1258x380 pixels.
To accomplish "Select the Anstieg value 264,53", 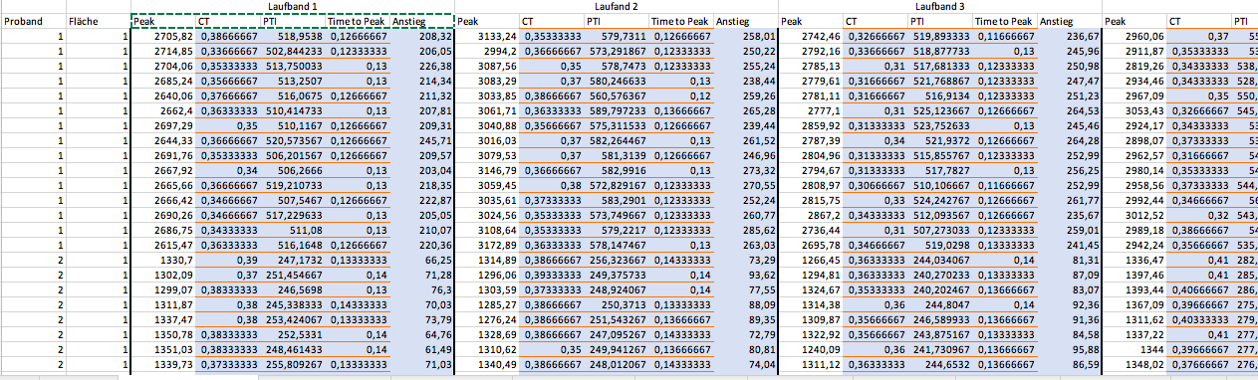I will pyautogui.click(x=1069, y=110).
